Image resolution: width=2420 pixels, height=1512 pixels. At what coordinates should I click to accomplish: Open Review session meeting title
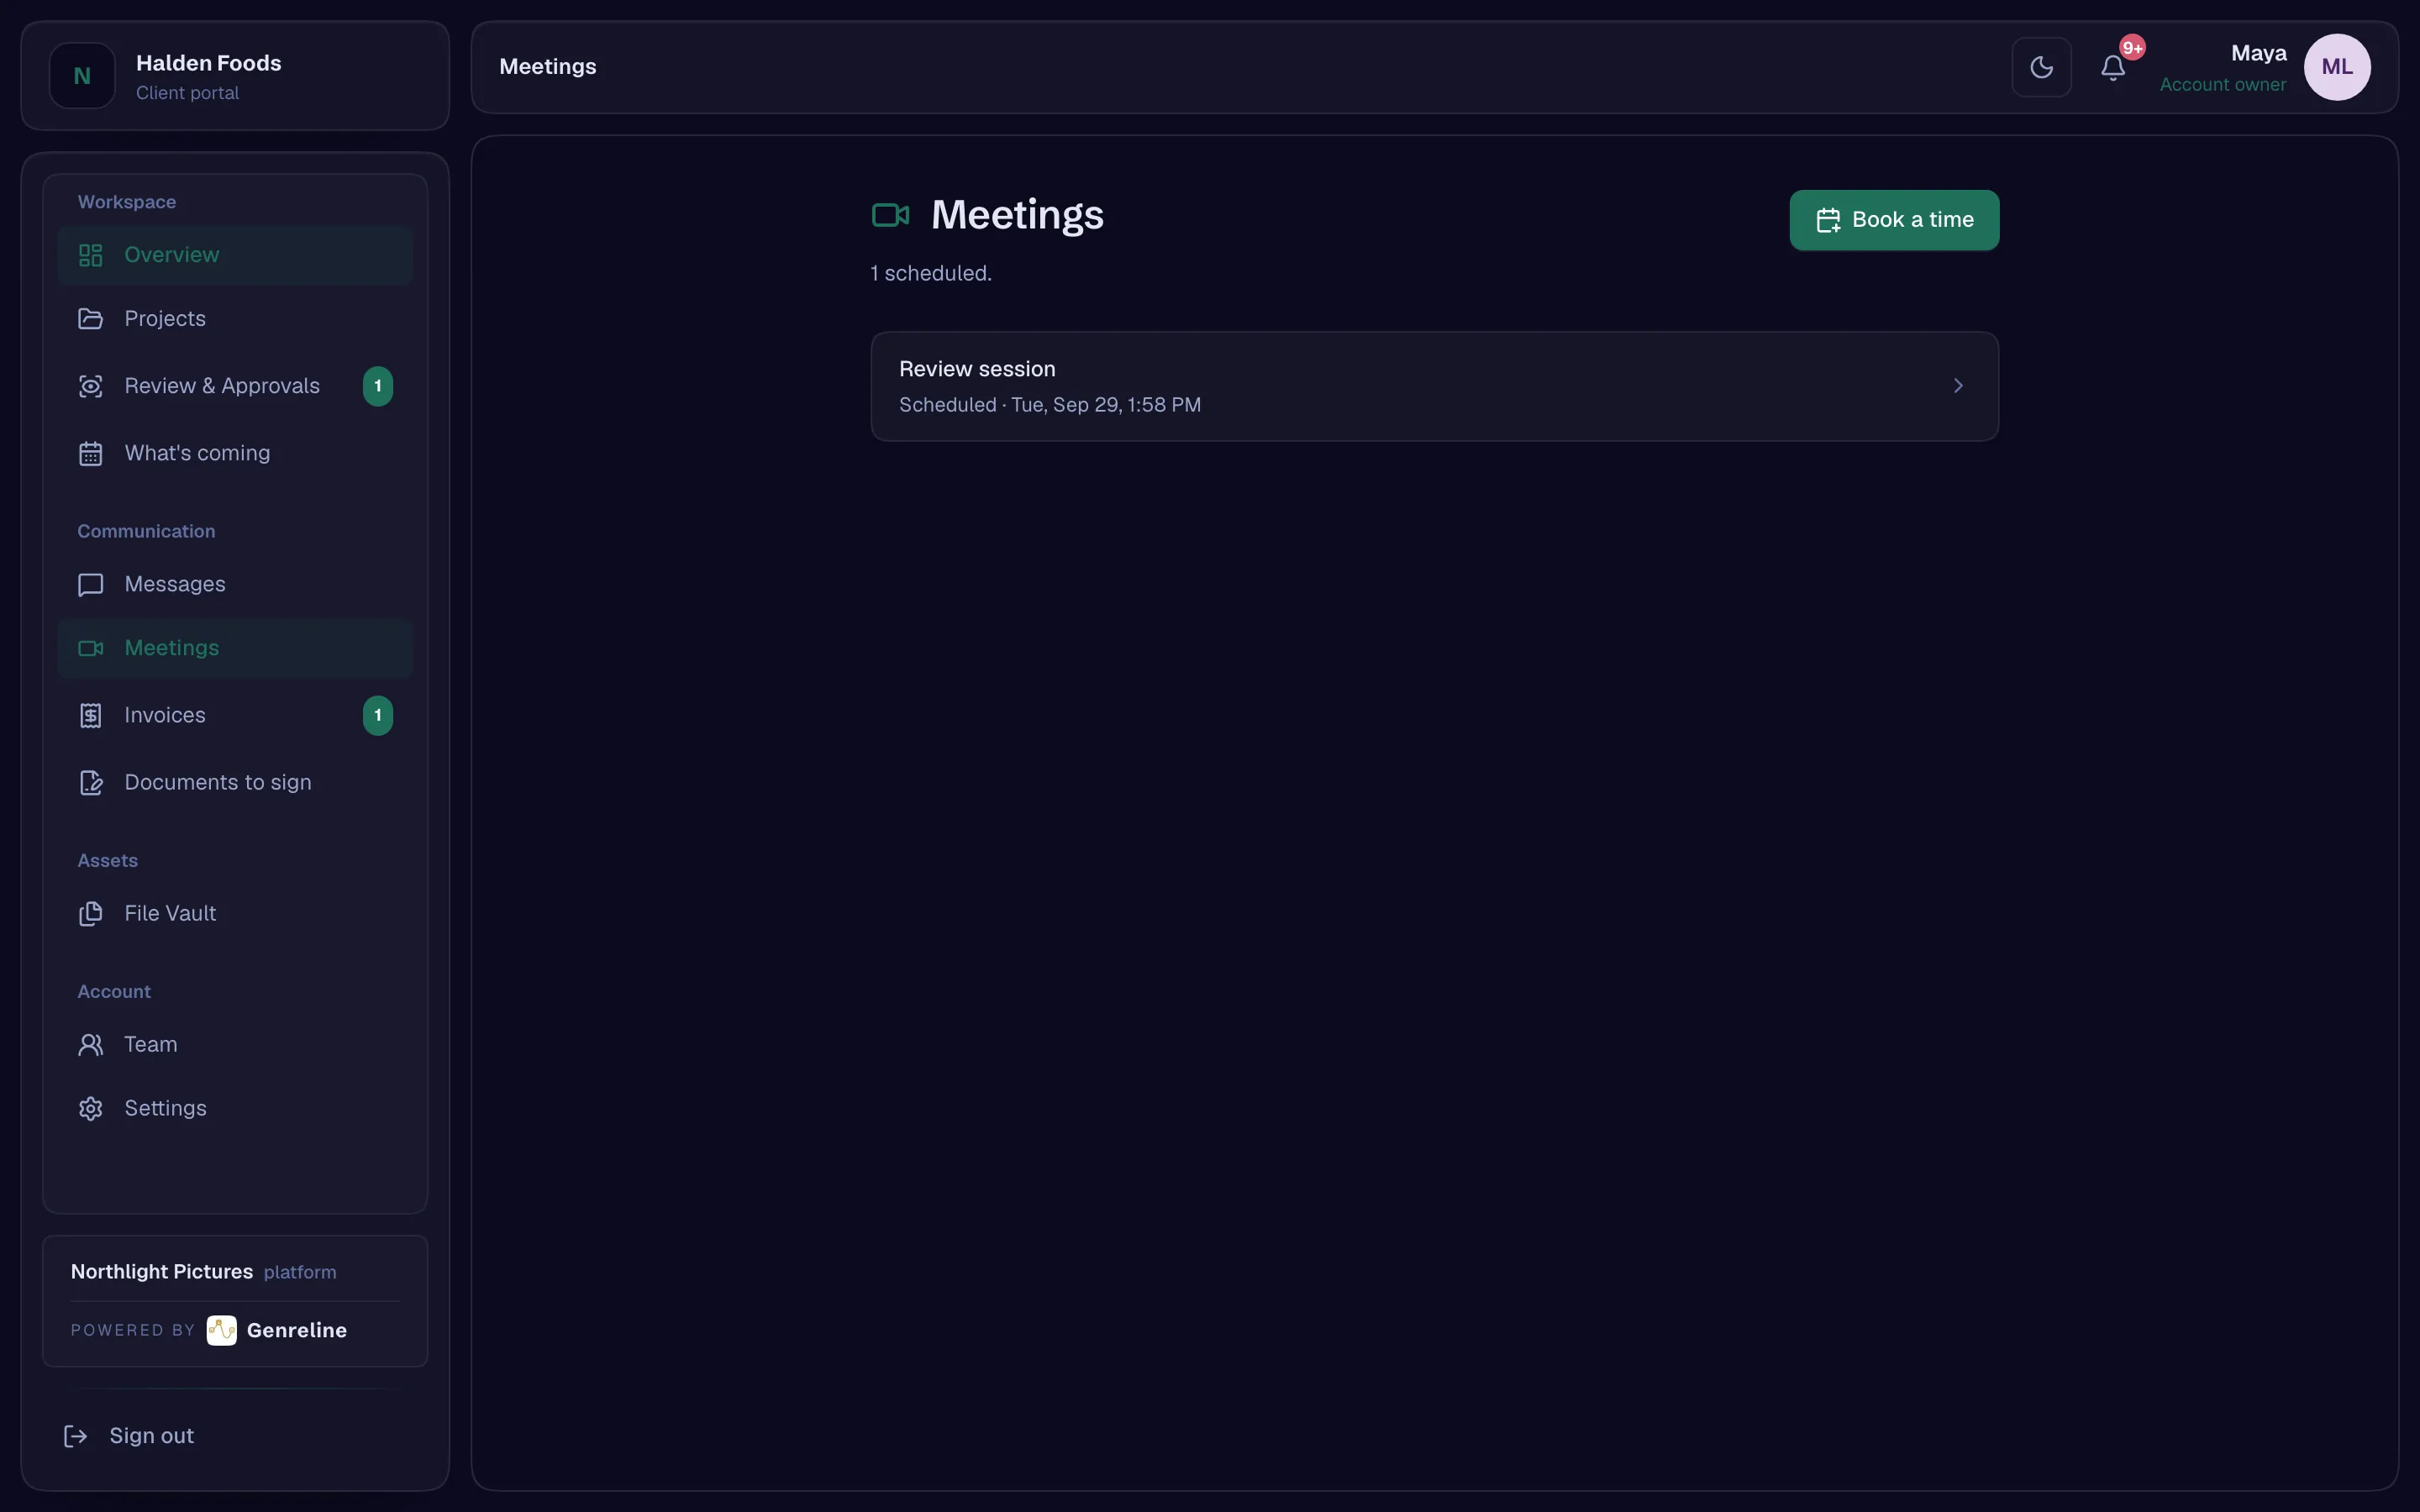coord(977,369)
